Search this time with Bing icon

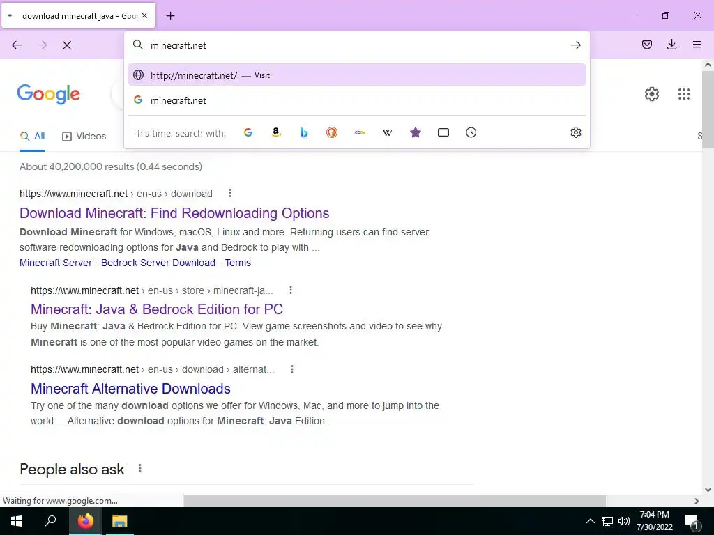[304, 132]
